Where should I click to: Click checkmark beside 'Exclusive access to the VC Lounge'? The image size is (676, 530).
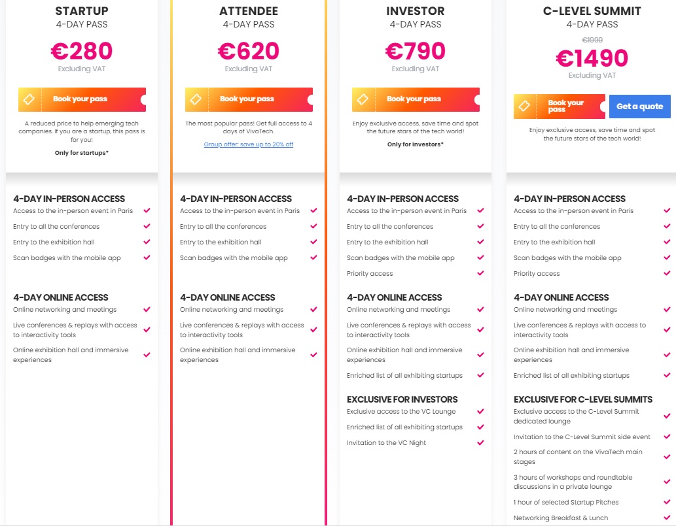(x=481, y=411)
